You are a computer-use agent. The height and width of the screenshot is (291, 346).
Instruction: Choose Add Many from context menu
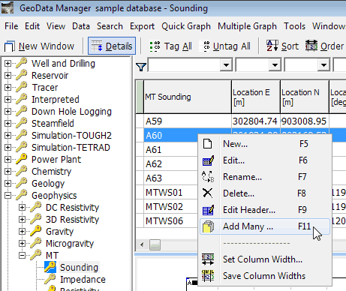pos(265,226)
